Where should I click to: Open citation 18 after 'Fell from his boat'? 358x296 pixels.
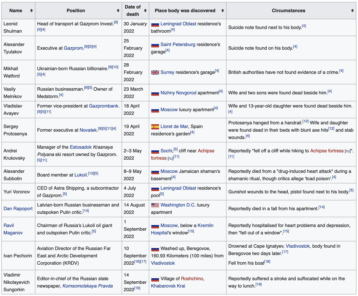pyautogui.click(x=267, y=261)
